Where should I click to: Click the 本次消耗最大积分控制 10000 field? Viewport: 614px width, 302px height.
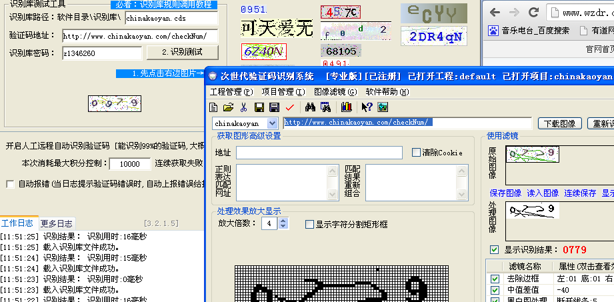click(129, 164)
